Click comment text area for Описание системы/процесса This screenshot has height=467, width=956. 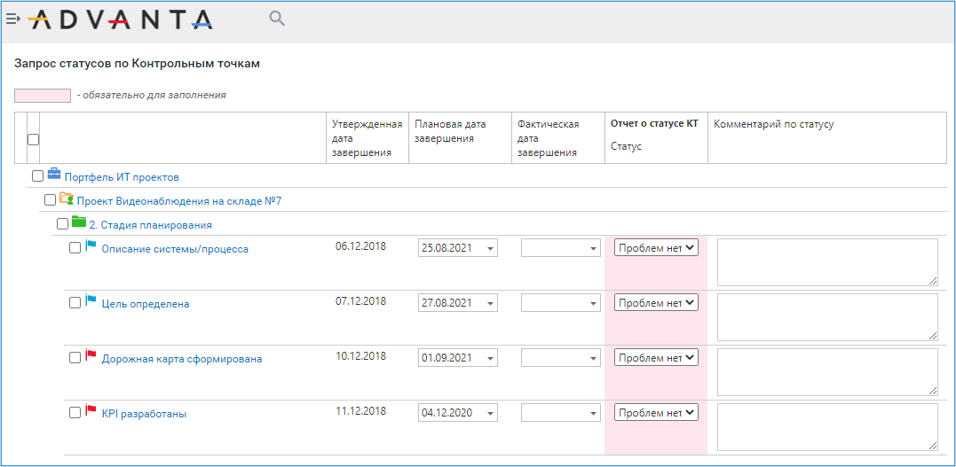tap(827, 261)
